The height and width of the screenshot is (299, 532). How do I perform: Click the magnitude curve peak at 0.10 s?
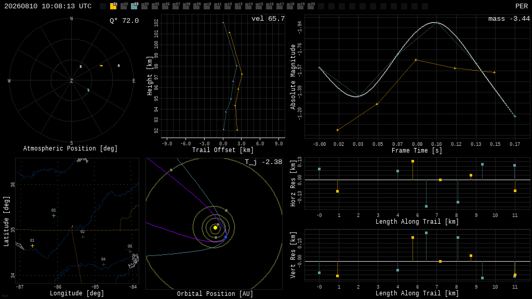[436, 23]
